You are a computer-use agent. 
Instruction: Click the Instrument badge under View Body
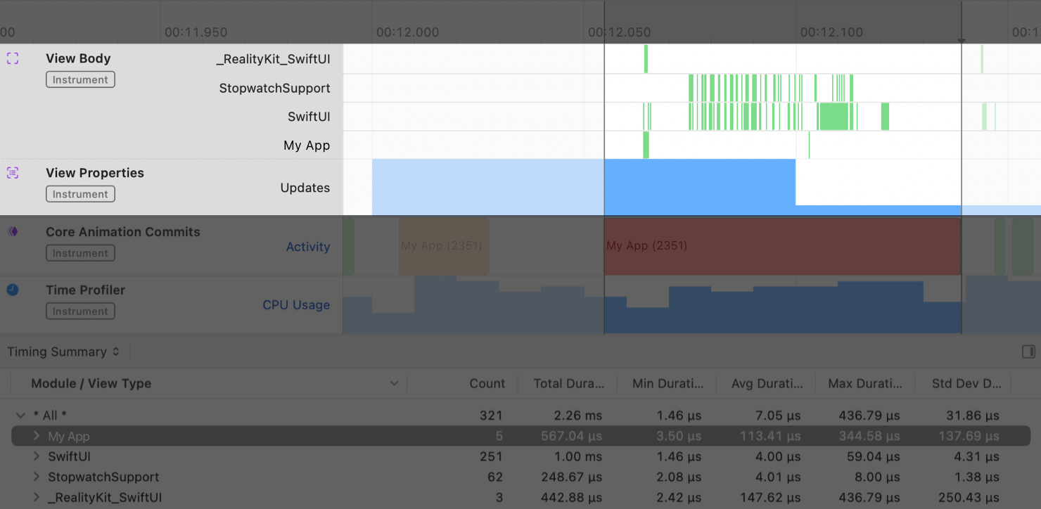[79, 79]
